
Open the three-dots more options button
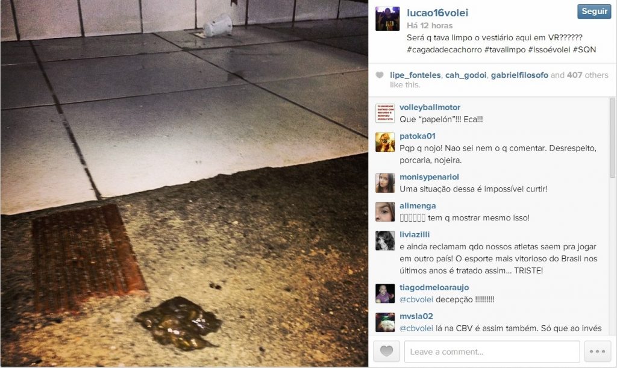coord(597,351)
